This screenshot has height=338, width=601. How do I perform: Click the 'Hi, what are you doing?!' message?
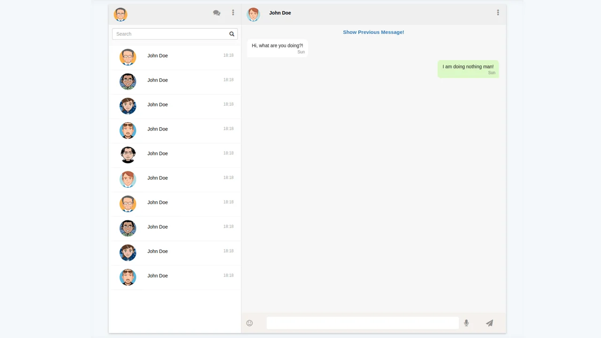[277, 47]
